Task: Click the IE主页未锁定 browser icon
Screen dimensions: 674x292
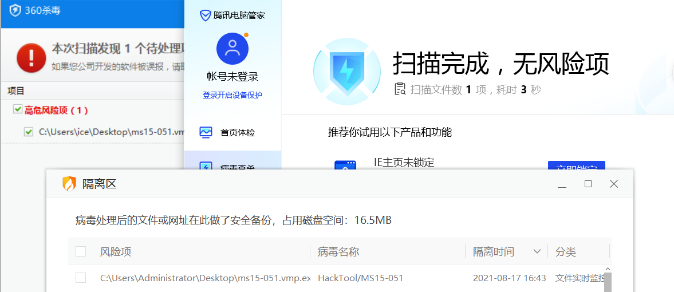Action: click(346, 166)
